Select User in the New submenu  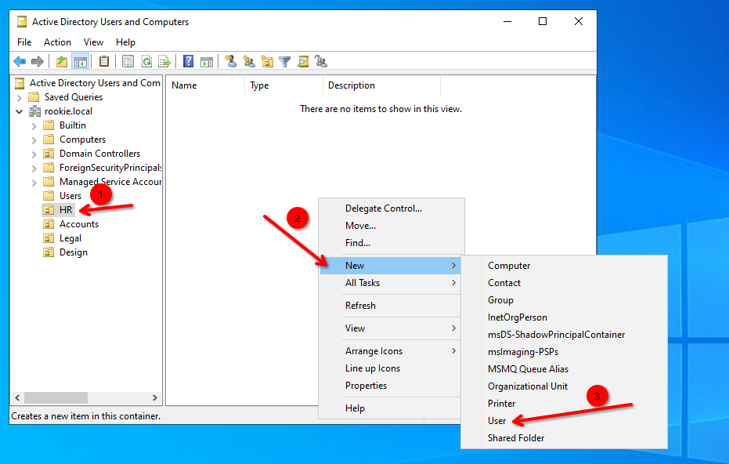tap(497, 421)
